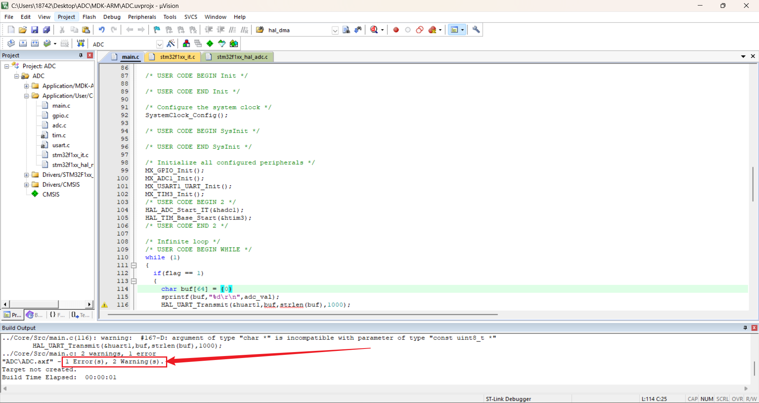Collapse the Application/User/C folder
This screenshot has height=403, width=759.
click(26, 96)
